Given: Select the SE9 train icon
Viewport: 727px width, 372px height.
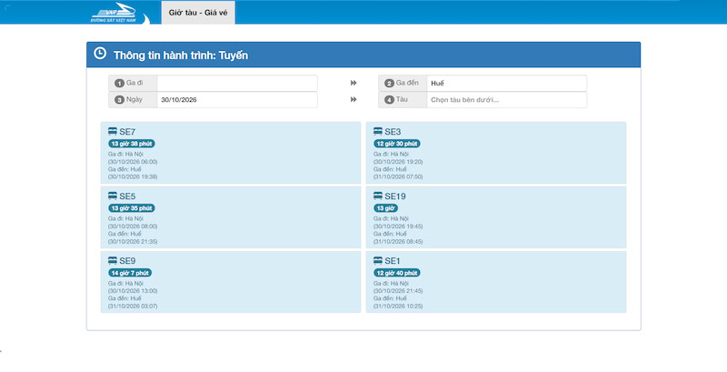Looking at the screenshot, I should click(x=113, y=261).
